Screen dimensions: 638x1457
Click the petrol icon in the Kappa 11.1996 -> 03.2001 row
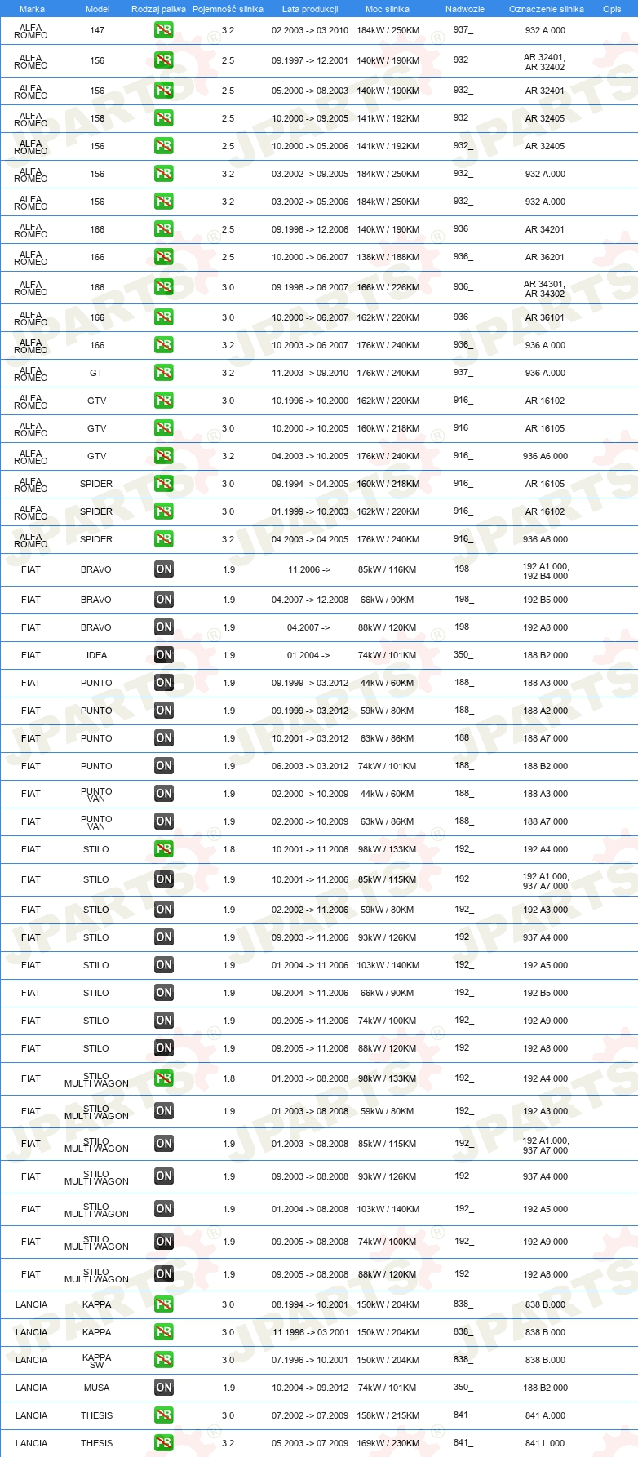click(164, 1332)
